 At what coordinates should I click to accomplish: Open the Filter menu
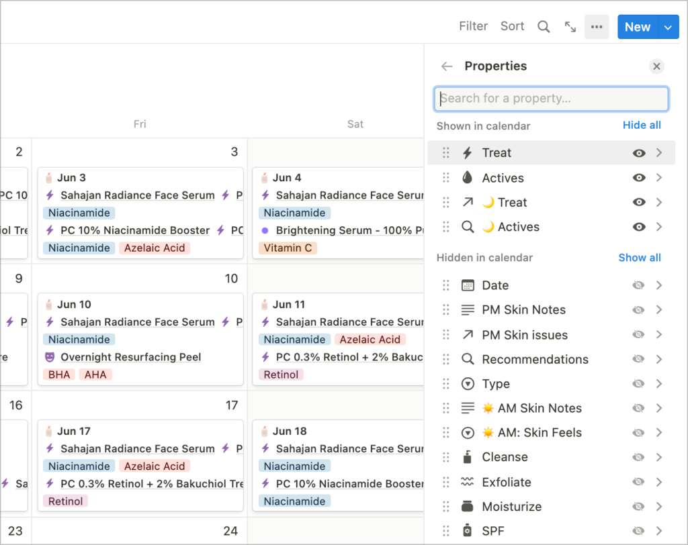474,26
